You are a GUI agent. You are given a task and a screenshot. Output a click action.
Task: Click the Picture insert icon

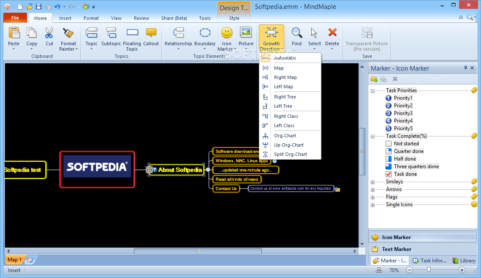coord(246,33)
